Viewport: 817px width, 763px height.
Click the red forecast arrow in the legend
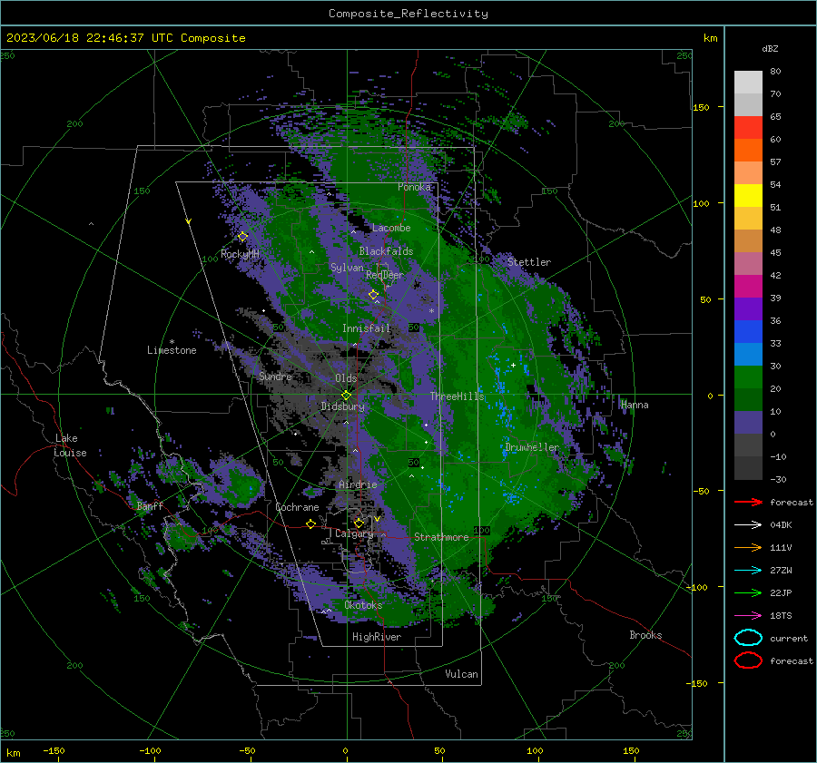click(748, 502)
